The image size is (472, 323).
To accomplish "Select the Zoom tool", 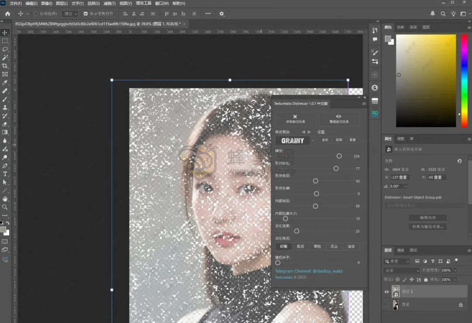I will click(x=5, y=207).
